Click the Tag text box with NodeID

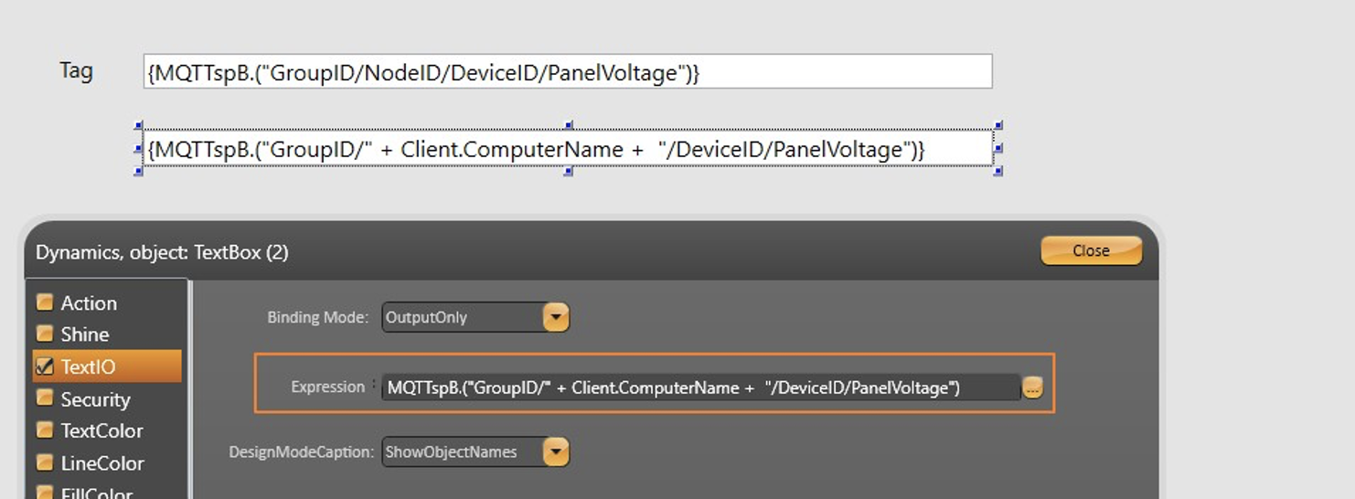click(567, 72)
